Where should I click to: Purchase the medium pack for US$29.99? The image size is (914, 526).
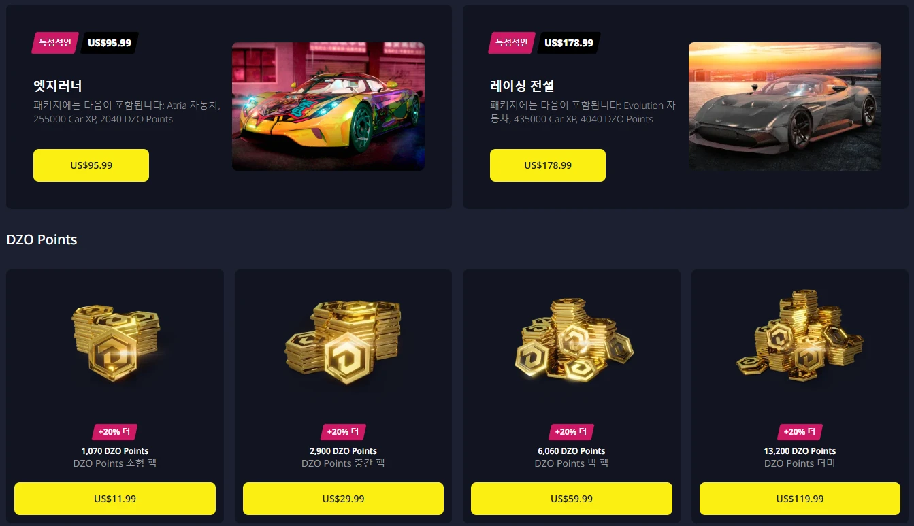pos(343,499)
